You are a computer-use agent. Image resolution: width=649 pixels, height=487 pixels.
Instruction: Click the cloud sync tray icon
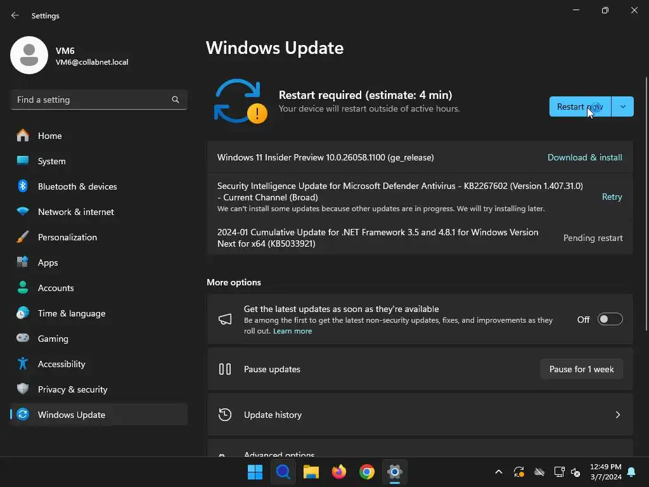click(x=539, y=472)
